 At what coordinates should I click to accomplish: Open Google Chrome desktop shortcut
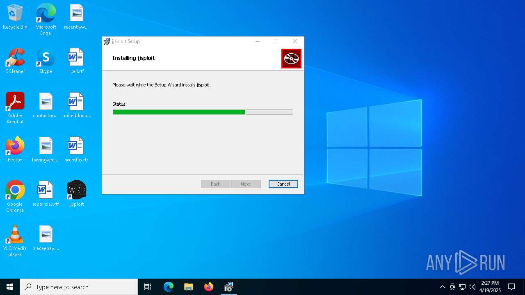15,197
